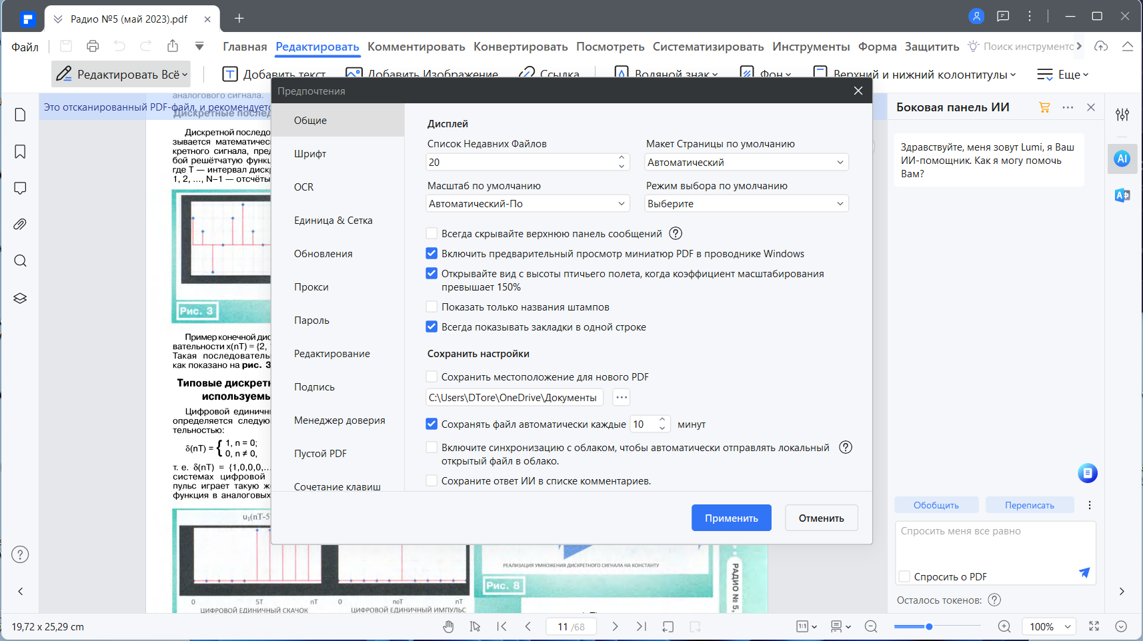Image resolution: width=1143 pixels, height=641 pixels.
Task: Enter full screen mode icon
Action: [1094, 626]
